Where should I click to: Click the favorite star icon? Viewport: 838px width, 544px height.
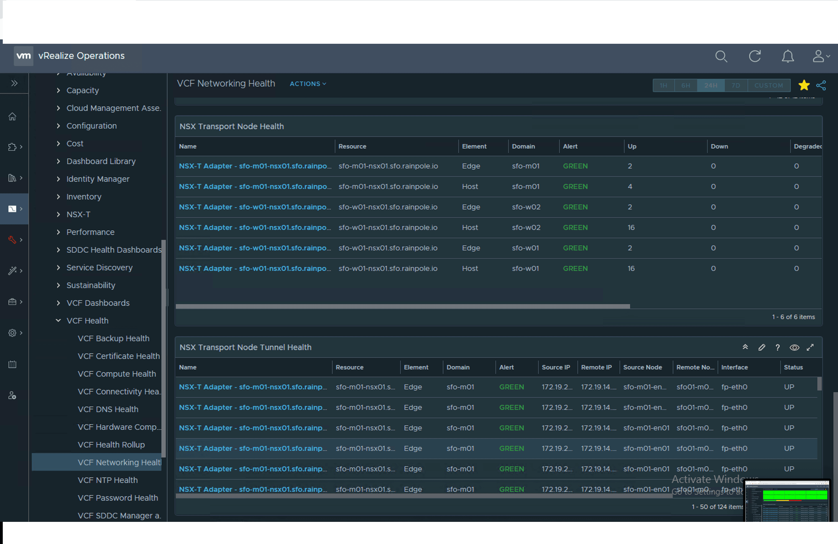tap(804, 85)
